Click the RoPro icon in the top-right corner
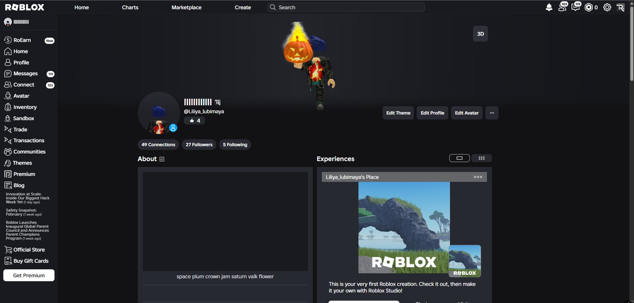This screenshot has height=303, width=634. coord(620,7)
